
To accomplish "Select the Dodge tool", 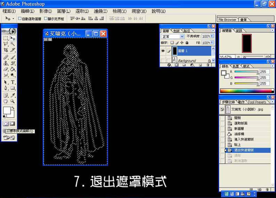I will 12,75.
